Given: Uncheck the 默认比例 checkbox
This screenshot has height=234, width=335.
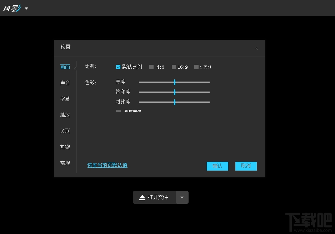Looking at the screenshot, I should [118, 67].
